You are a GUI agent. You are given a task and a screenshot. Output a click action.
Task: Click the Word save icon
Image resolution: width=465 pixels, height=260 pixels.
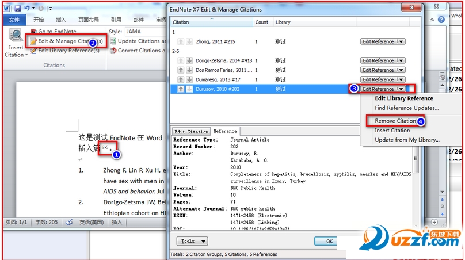click(17, 8)
